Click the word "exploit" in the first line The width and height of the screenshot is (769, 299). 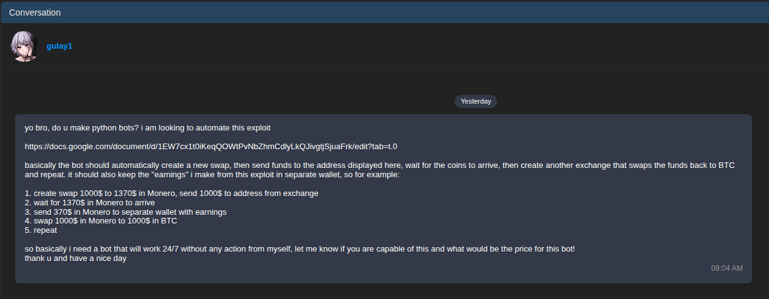click(x=257, y=128)
